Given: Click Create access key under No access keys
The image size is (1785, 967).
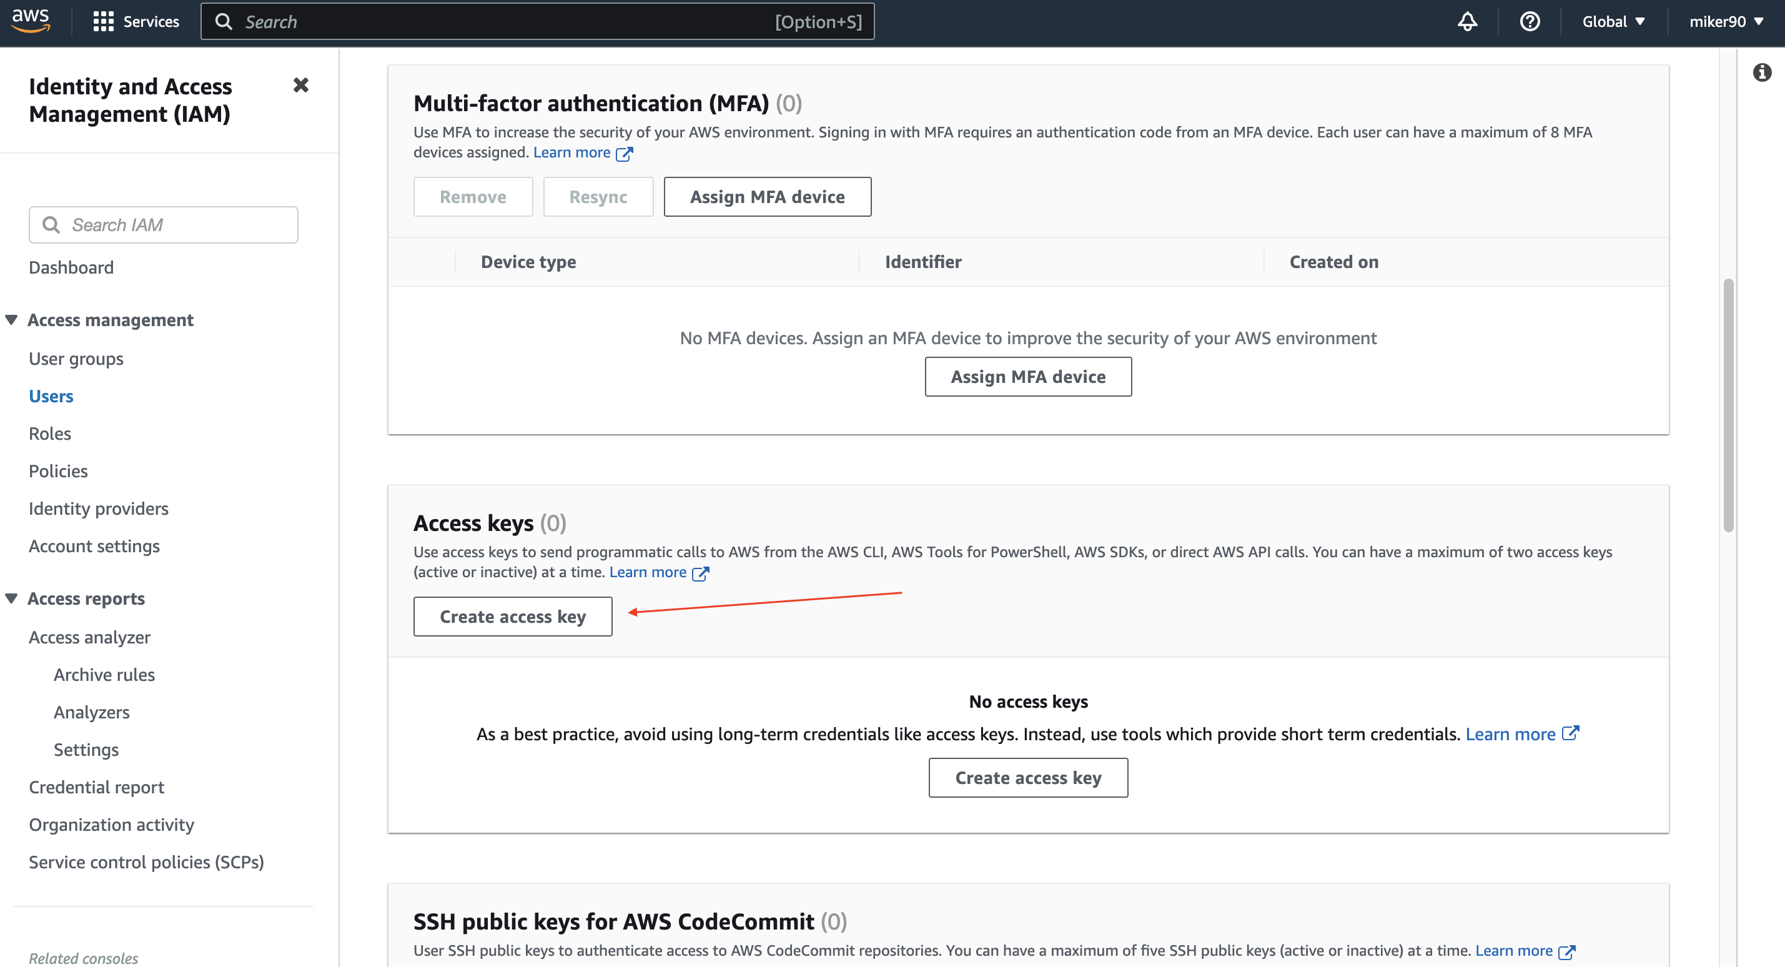Looking at the screenshot, I should point(1027,778).
